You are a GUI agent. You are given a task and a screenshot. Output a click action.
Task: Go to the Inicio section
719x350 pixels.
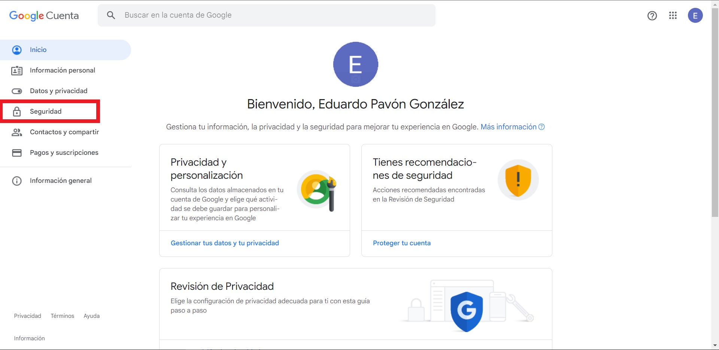66,50
